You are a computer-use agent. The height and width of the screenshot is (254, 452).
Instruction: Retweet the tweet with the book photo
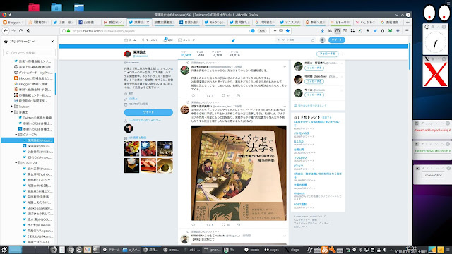tap(208, 225)
